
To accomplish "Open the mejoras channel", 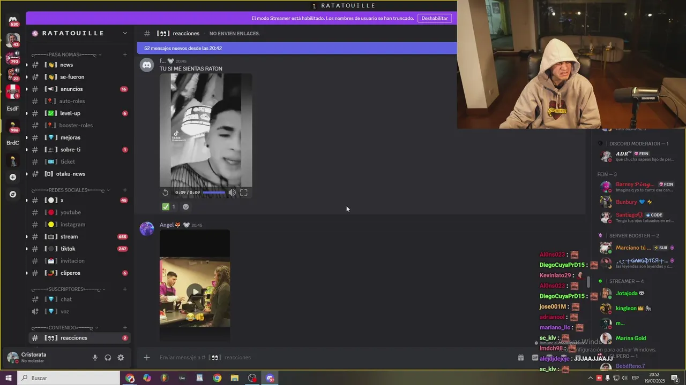I will pos(79,137).
